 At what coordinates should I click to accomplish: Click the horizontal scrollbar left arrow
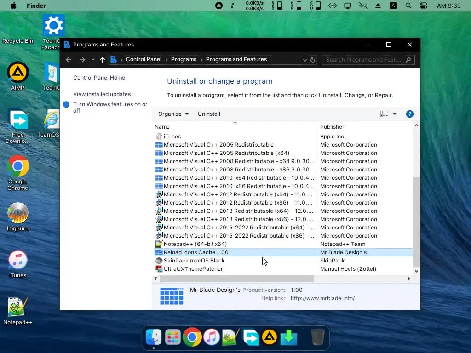(155, 279)
